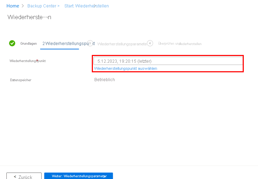Open the Home breadcrumb link
Image resolution: width=258 pixels, height=179 pixels.
13,6
